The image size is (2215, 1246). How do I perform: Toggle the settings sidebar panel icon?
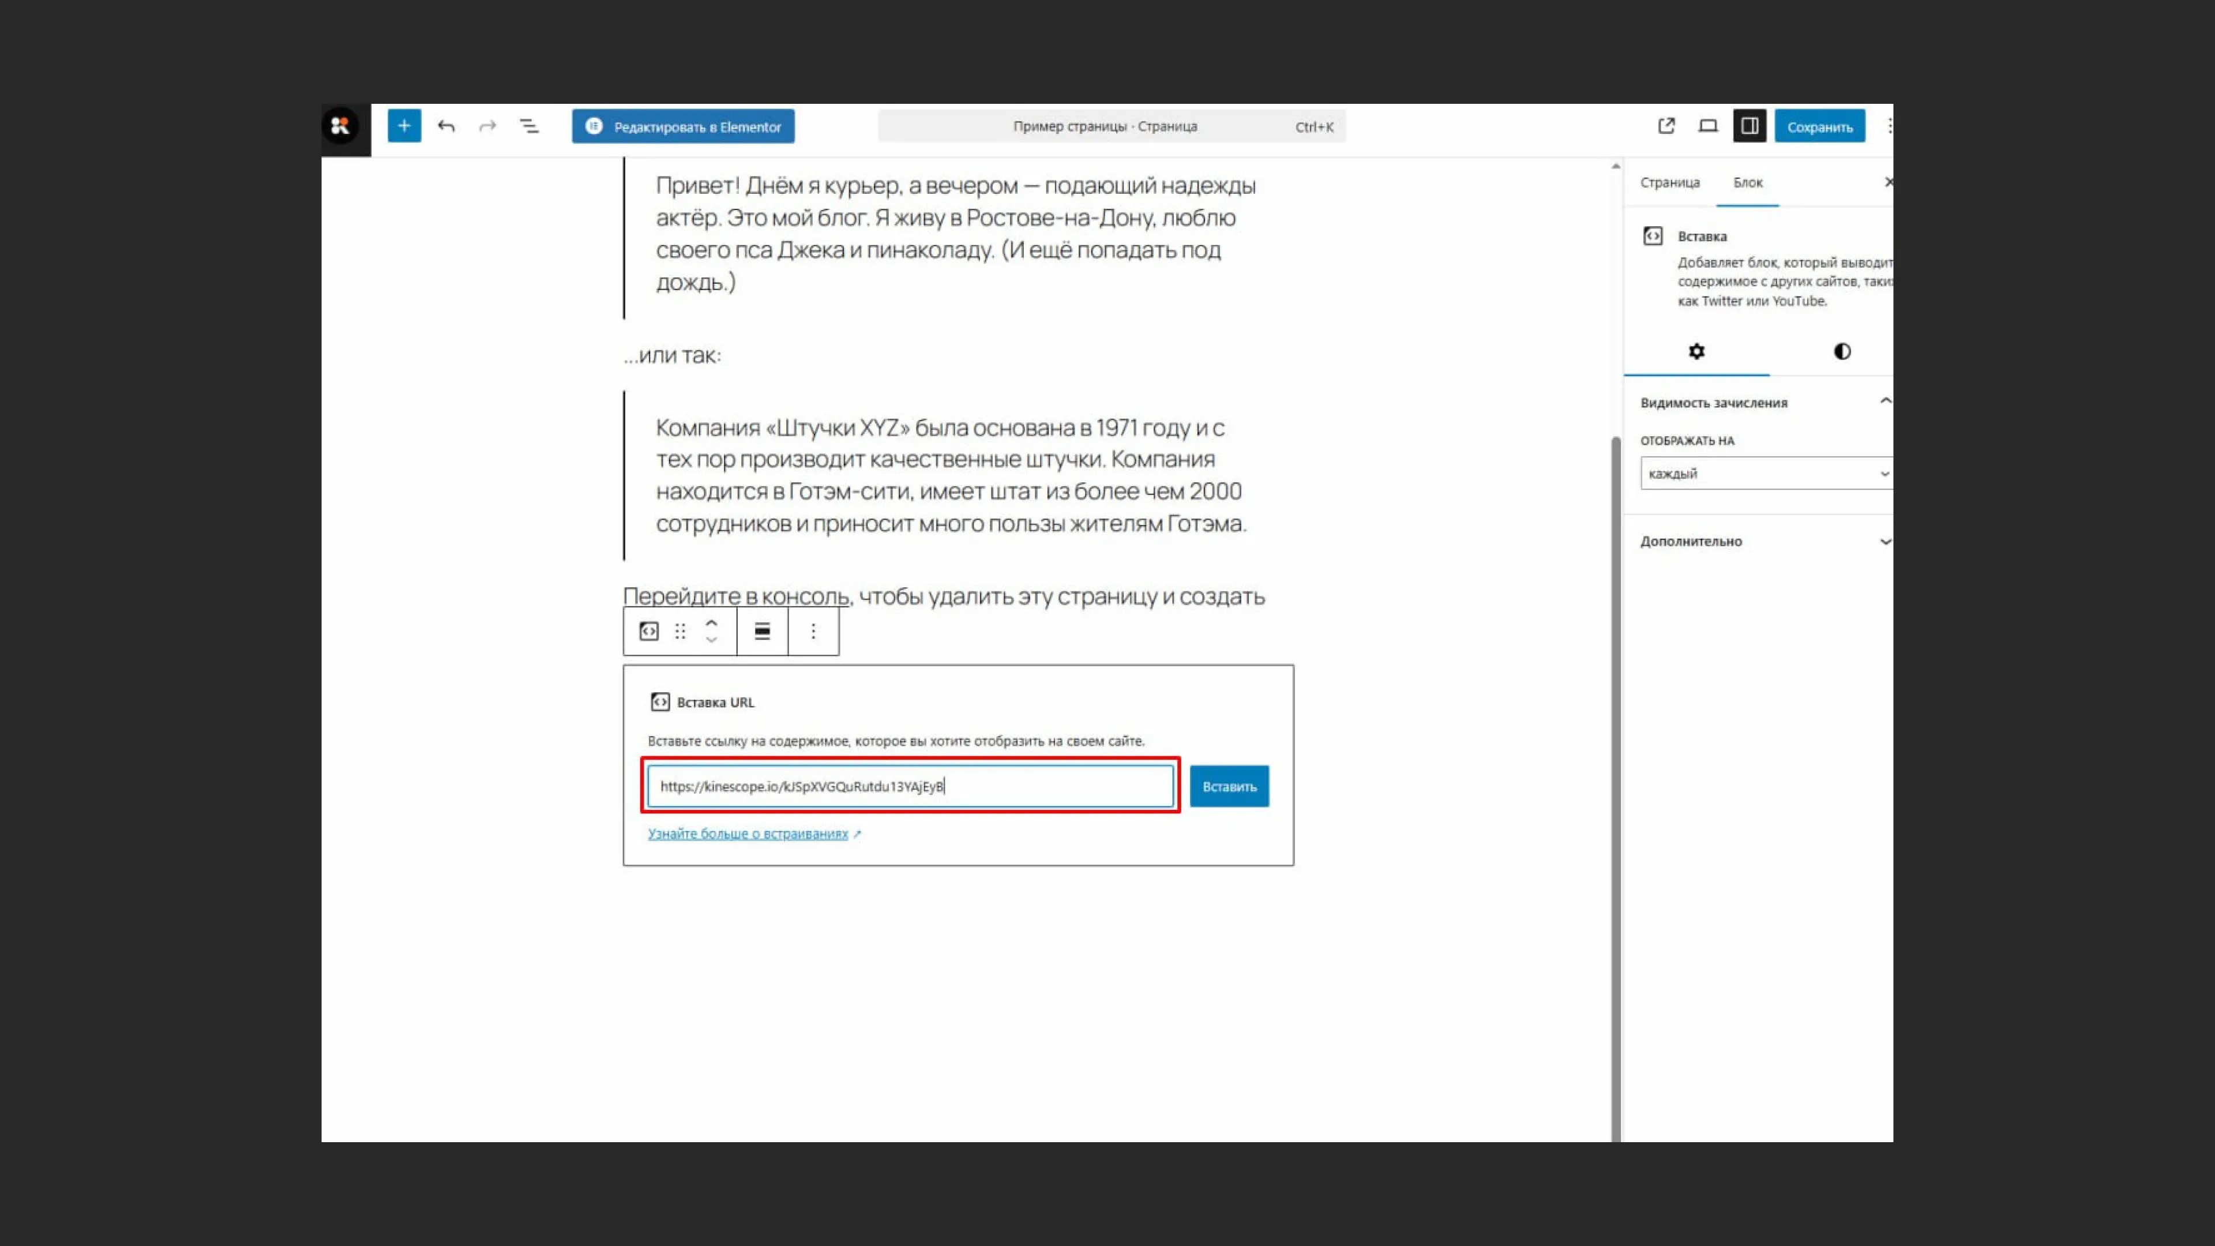[1749, 126]
